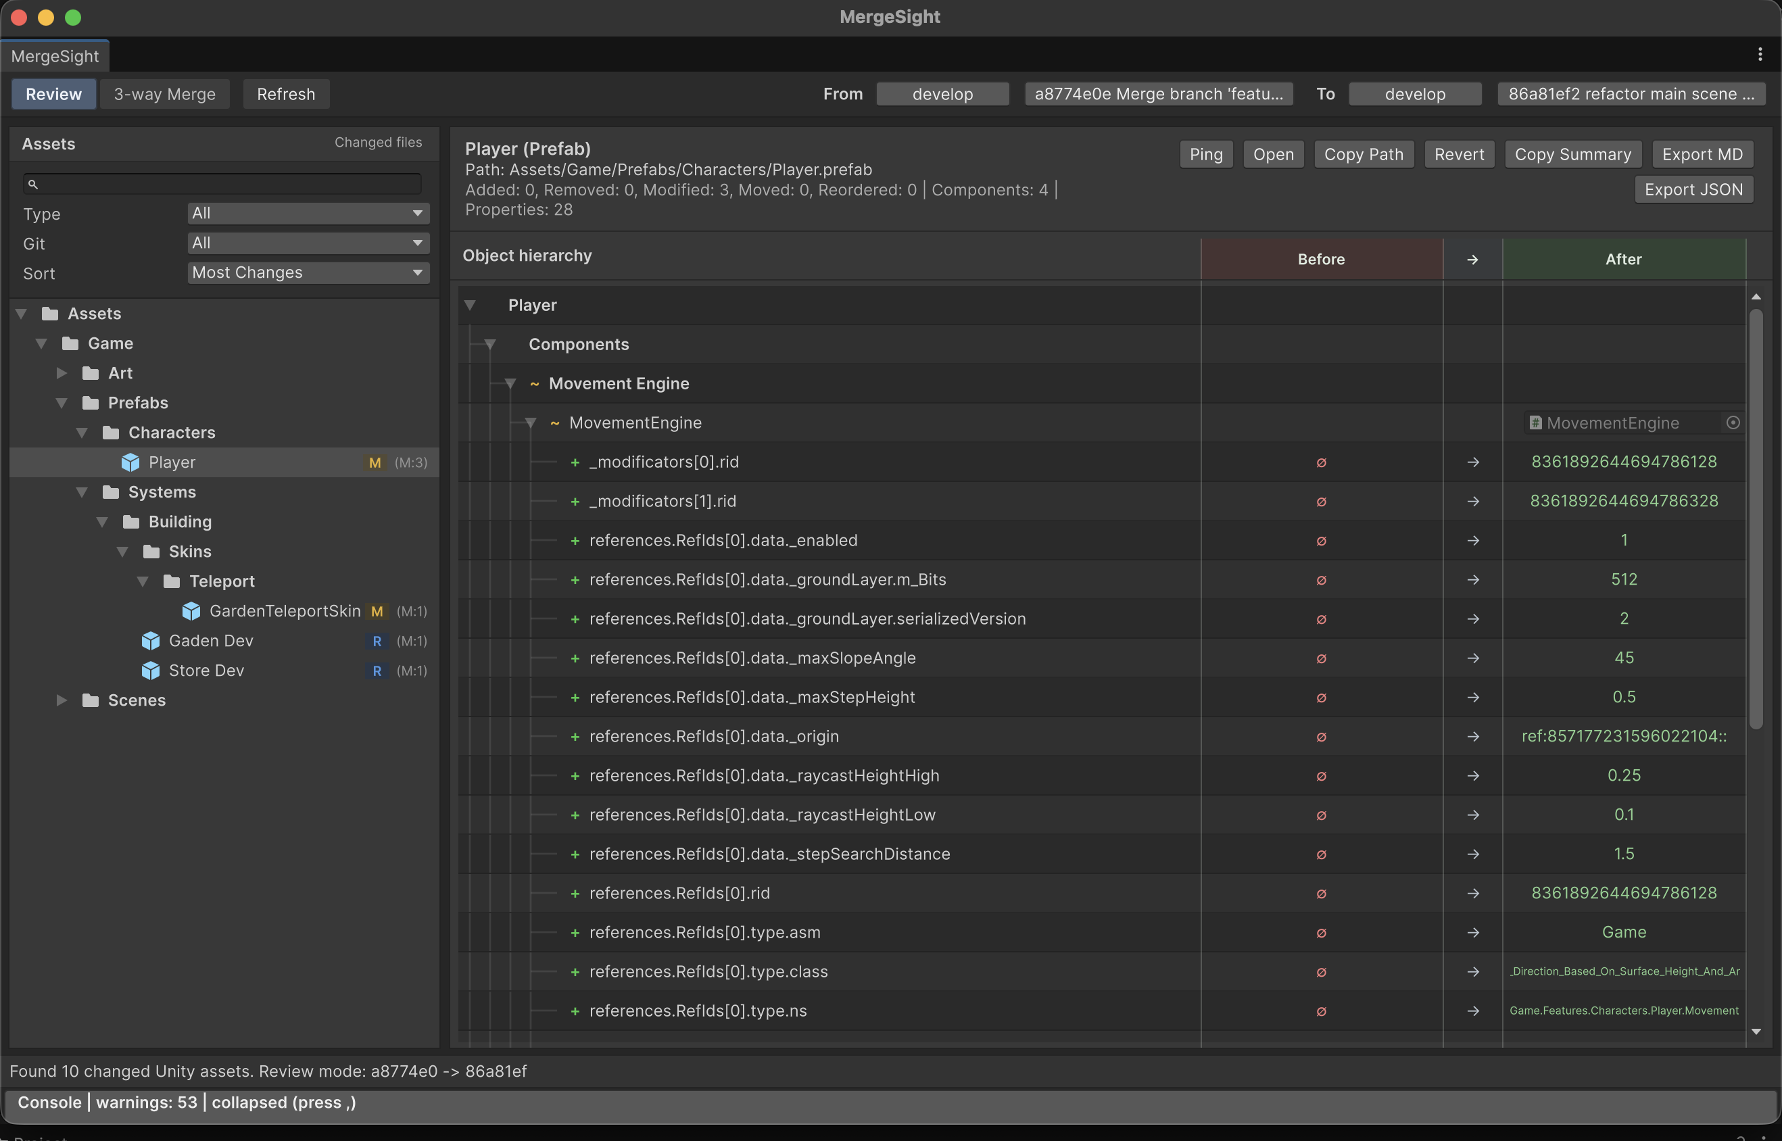1782x1141 pixels.
Task: Click the Revert button
Action: (x=1459, y=154)
